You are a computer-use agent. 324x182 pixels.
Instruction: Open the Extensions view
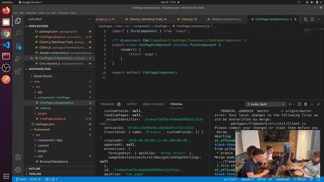coord(18,71)
